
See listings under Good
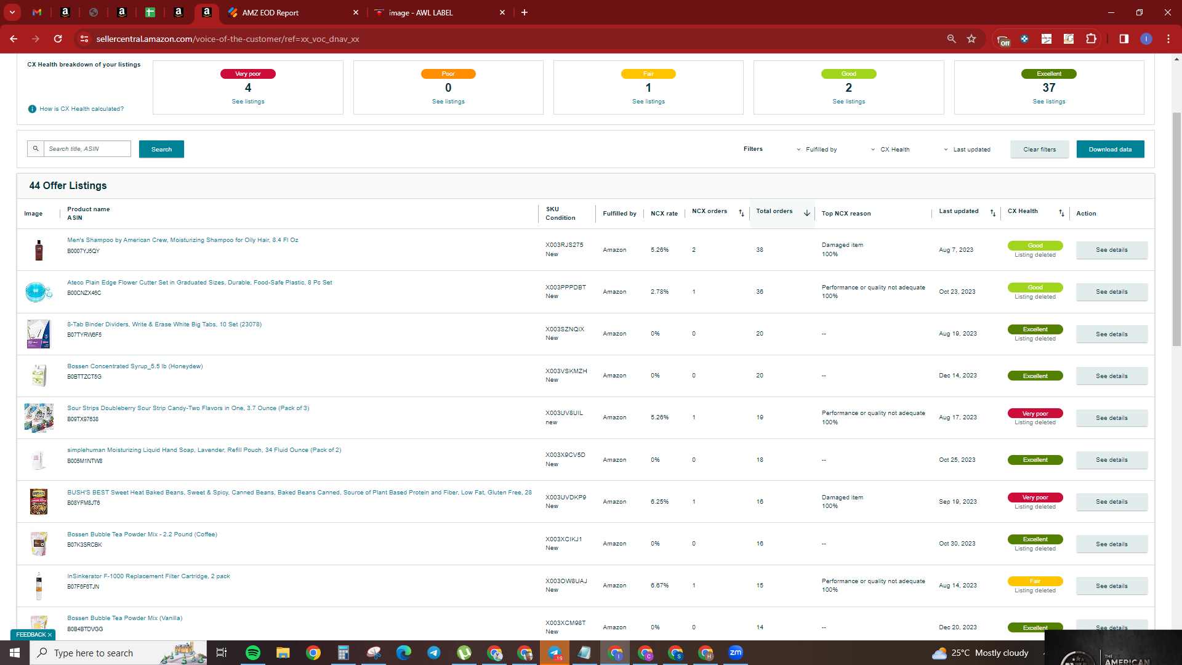pyautogui.click(x=848, y=102)
